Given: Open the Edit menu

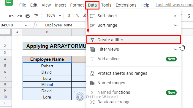Looking at the screenshot, I should 34,5.
